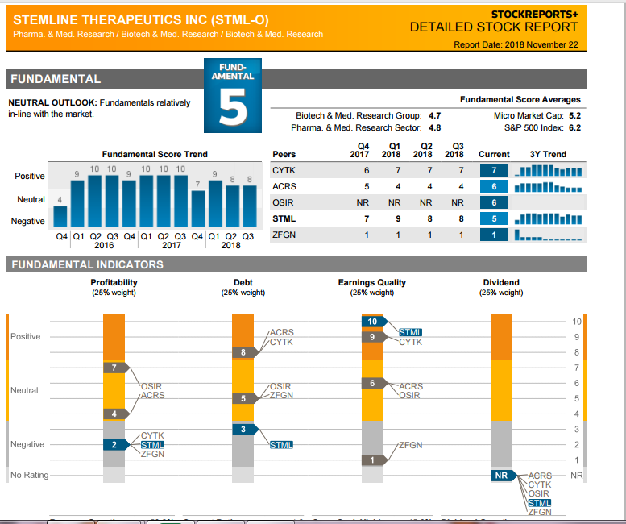This screenshot has width=626, height=524.
Task: Click the Profitability marker showing 7
Action: pos(117,368)
